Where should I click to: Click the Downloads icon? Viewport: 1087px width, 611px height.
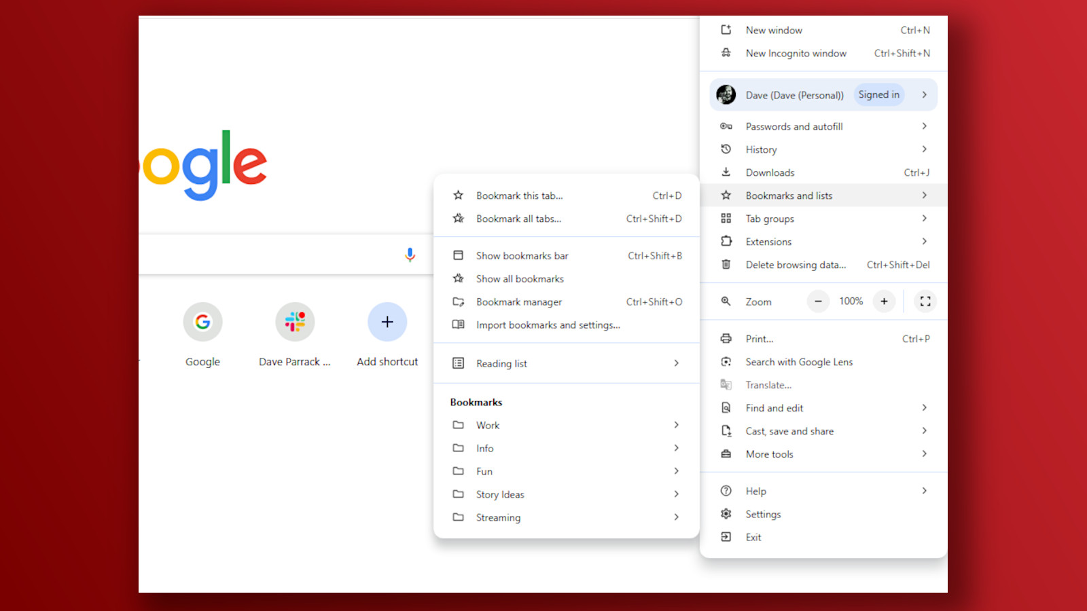(x=726, y=172)
